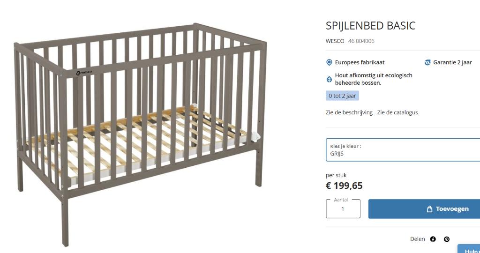
Task: Click the product reference 46 004006
Action: pyautogui.click(x=361, y=41)
